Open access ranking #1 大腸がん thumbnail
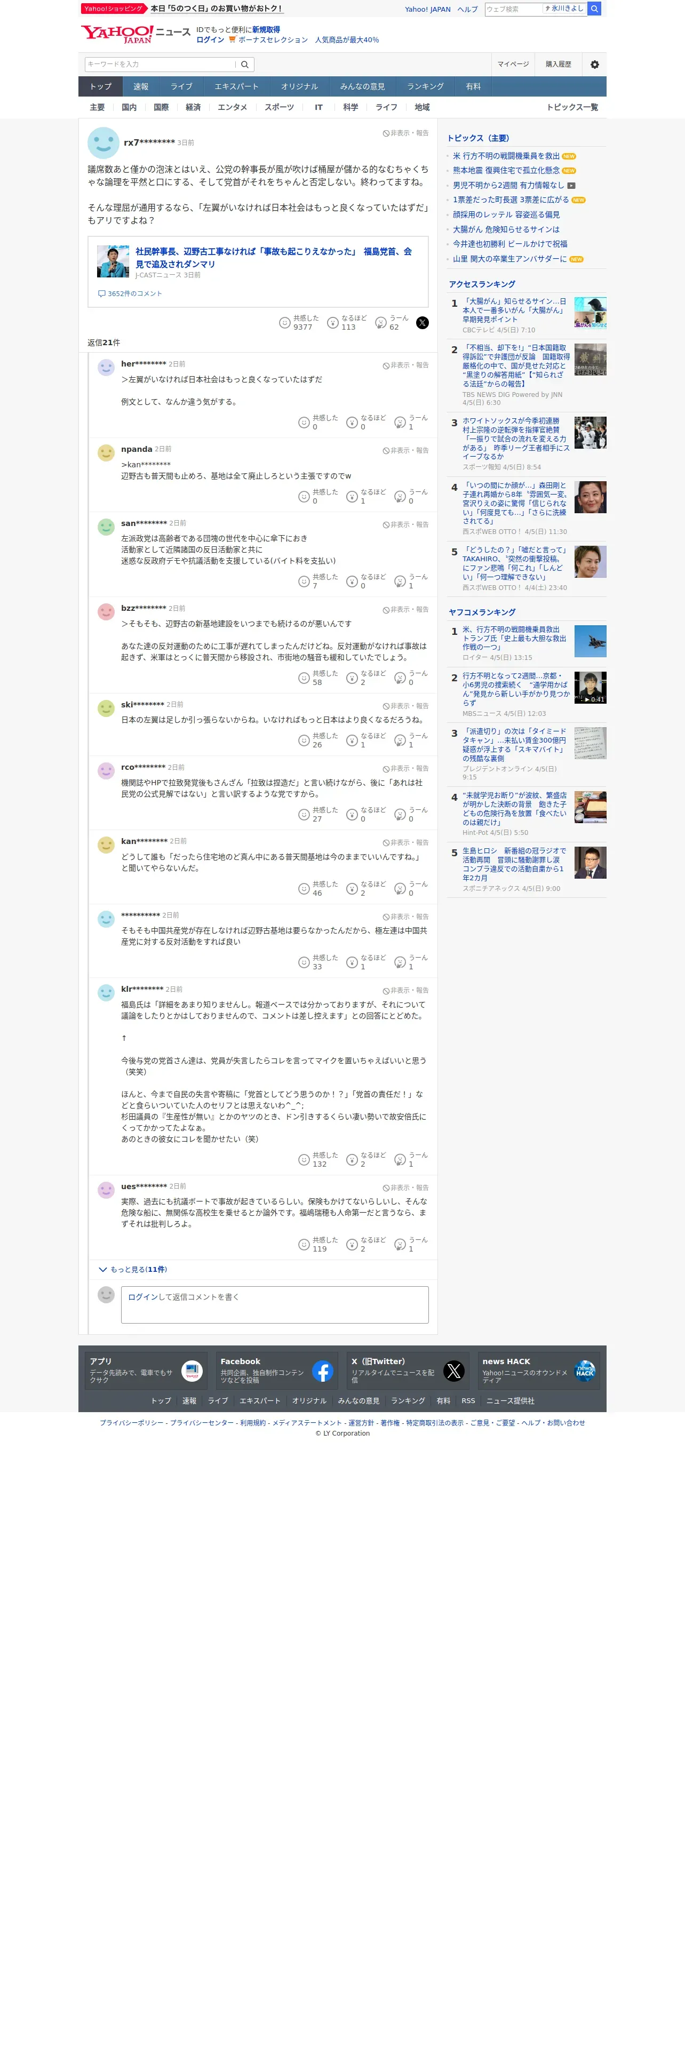The height and width of the screenshot is (2055, 685). (590, 313)
